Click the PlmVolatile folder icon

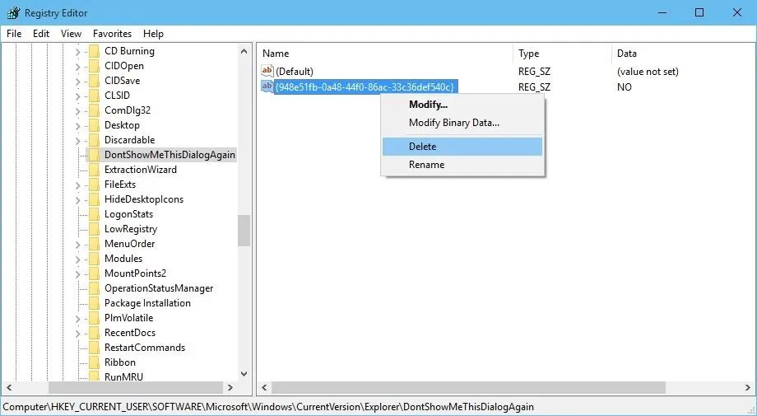coord(94,318)
